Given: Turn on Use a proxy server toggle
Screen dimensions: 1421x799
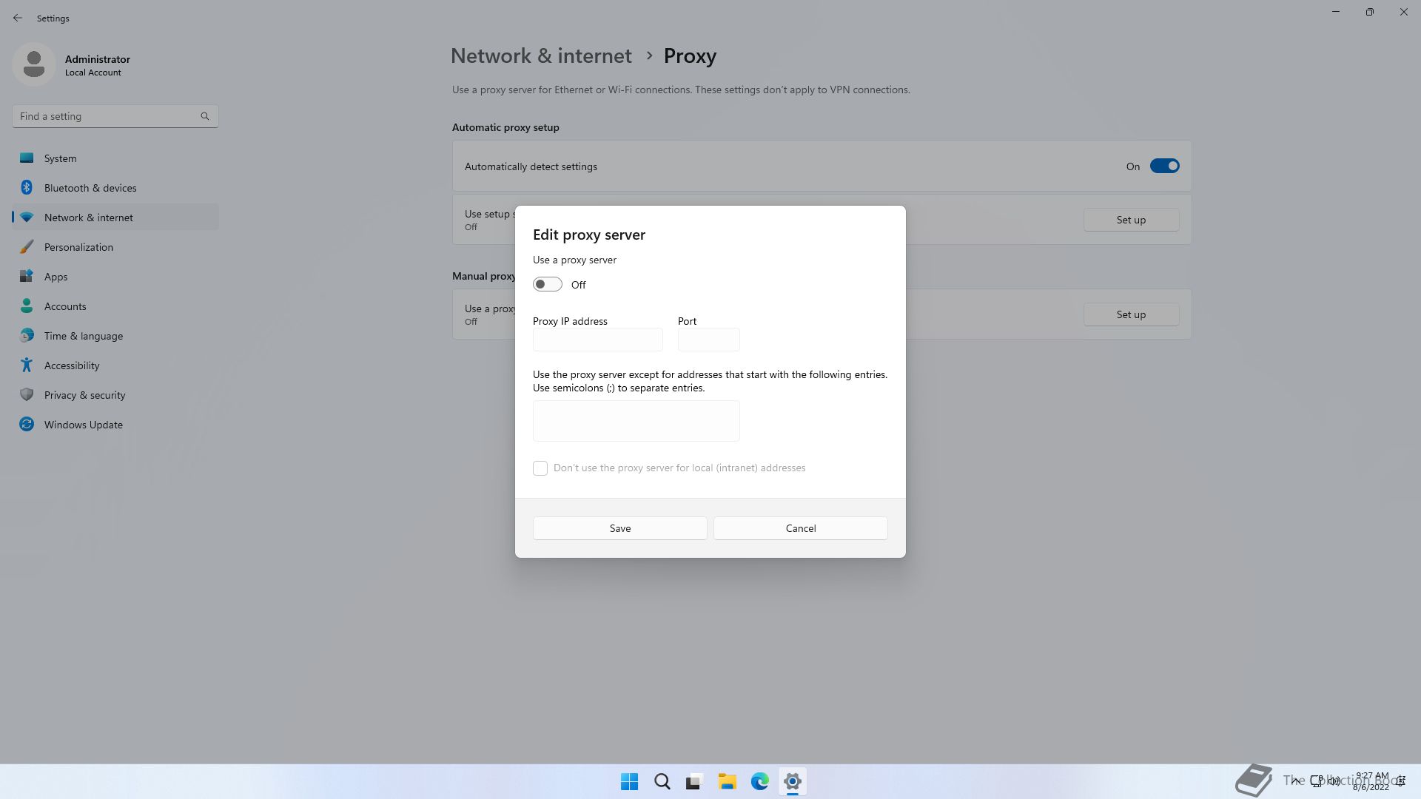Looking at the screenshot, I should (x=548, y=285).
